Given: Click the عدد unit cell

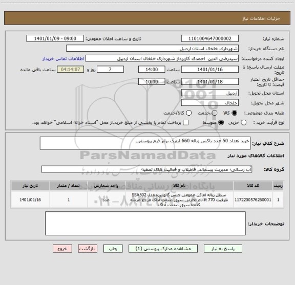Looking at the screenshot, I should coord(106,200).
